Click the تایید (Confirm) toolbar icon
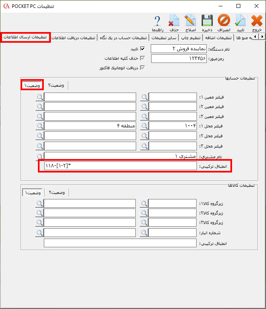 coord(240,23)
